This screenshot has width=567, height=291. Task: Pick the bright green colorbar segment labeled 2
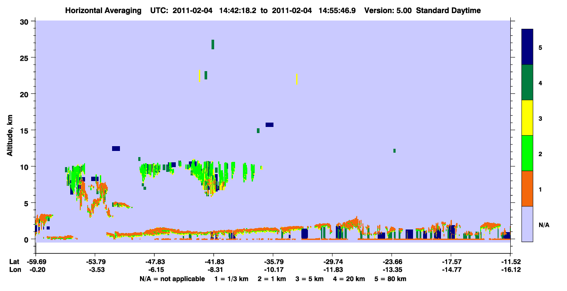tap(527, 153)
